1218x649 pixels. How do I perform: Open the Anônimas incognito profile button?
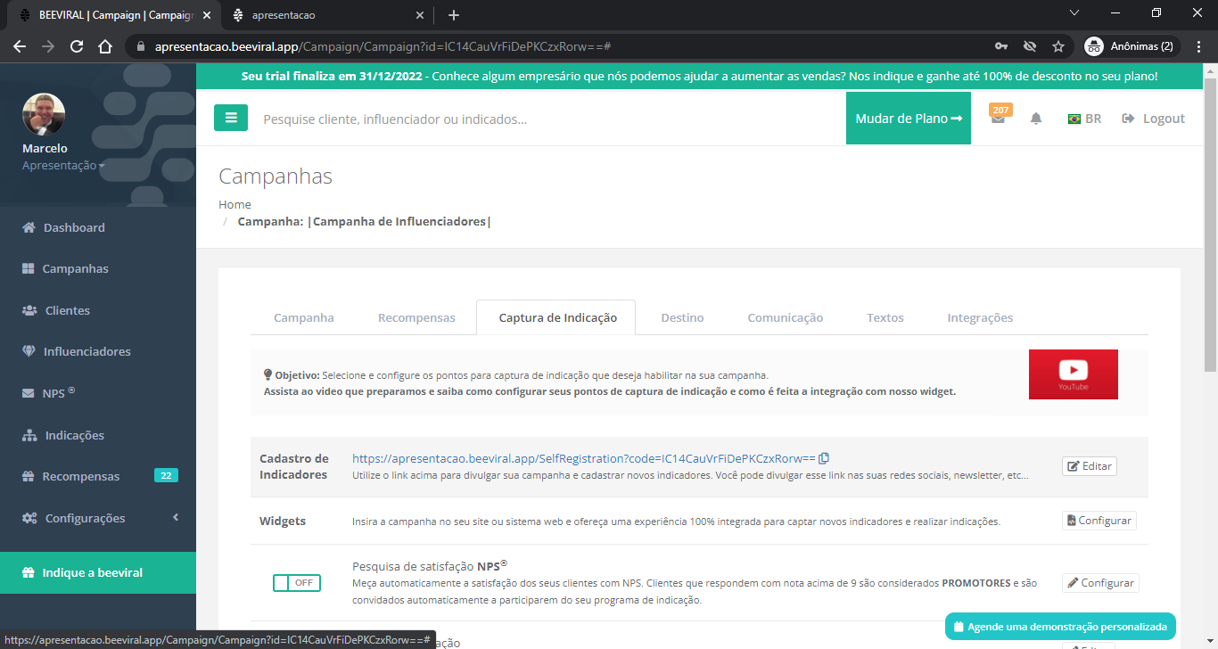click(1132, 46)
